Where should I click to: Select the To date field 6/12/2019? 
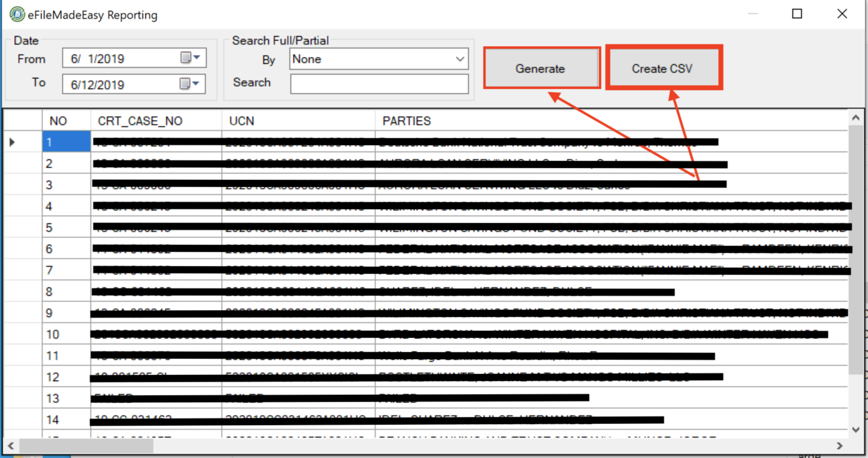coord(134,84)
